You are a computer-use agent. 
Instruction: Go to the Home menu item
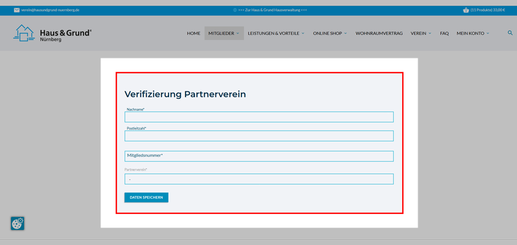(193, 34)
